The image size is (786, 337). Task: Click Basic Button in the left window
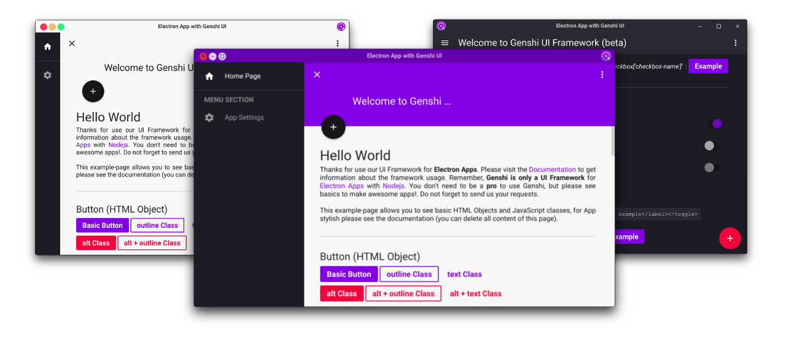coord(103,225)
